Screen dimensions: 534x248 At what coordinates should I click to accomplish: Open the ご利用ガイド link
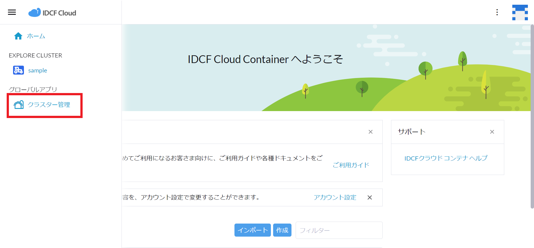tap(351, 165)
